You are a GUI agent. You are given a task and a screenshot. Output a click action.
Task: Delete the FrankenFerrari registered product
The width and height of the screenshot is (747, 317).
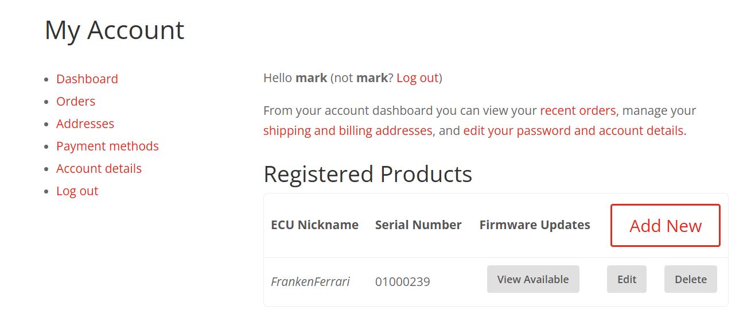point(690,279)
